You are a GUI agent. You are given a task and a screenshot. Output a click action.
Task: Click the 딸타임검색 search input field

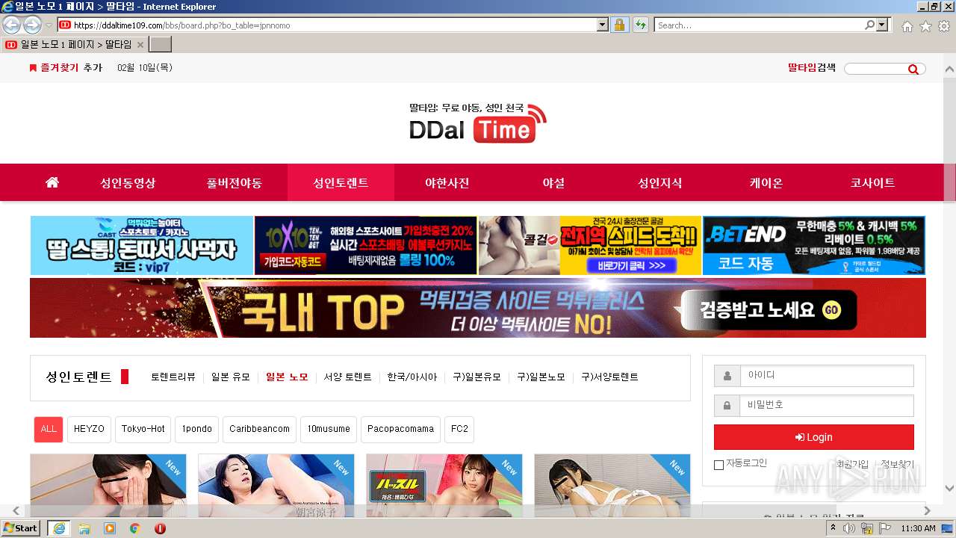tap(875, 69)
